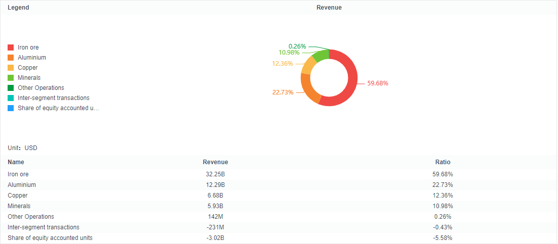Image resolution: width=558 pixels, height=244 pixels.
Task: Select Inter-segment transactions table row name
Action: pos(44,227)
